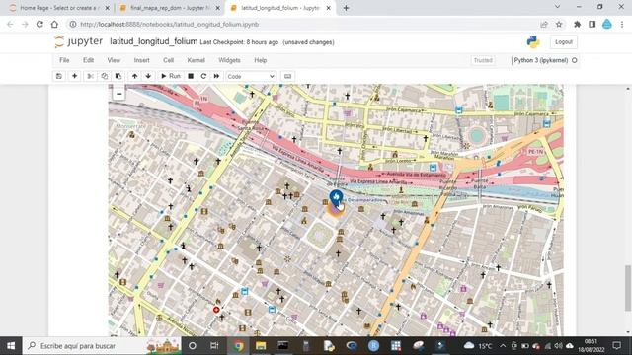Screen dimensions: 632x355
Task: Cut selected cells with scissors icon
Action: tap(90, 76)
